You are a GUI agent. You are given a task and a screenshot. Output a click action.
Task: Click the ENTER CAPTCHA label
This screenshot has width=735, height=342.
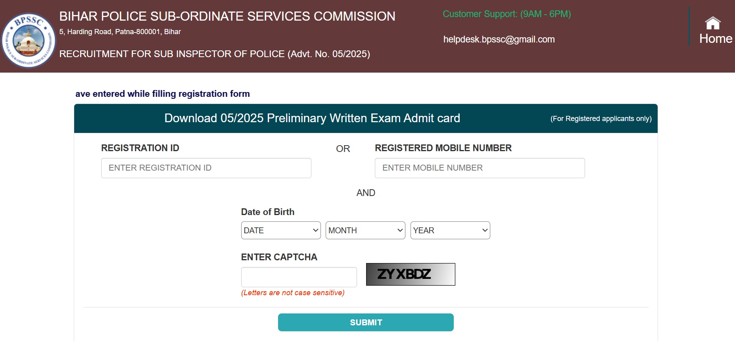click(279, 257)
